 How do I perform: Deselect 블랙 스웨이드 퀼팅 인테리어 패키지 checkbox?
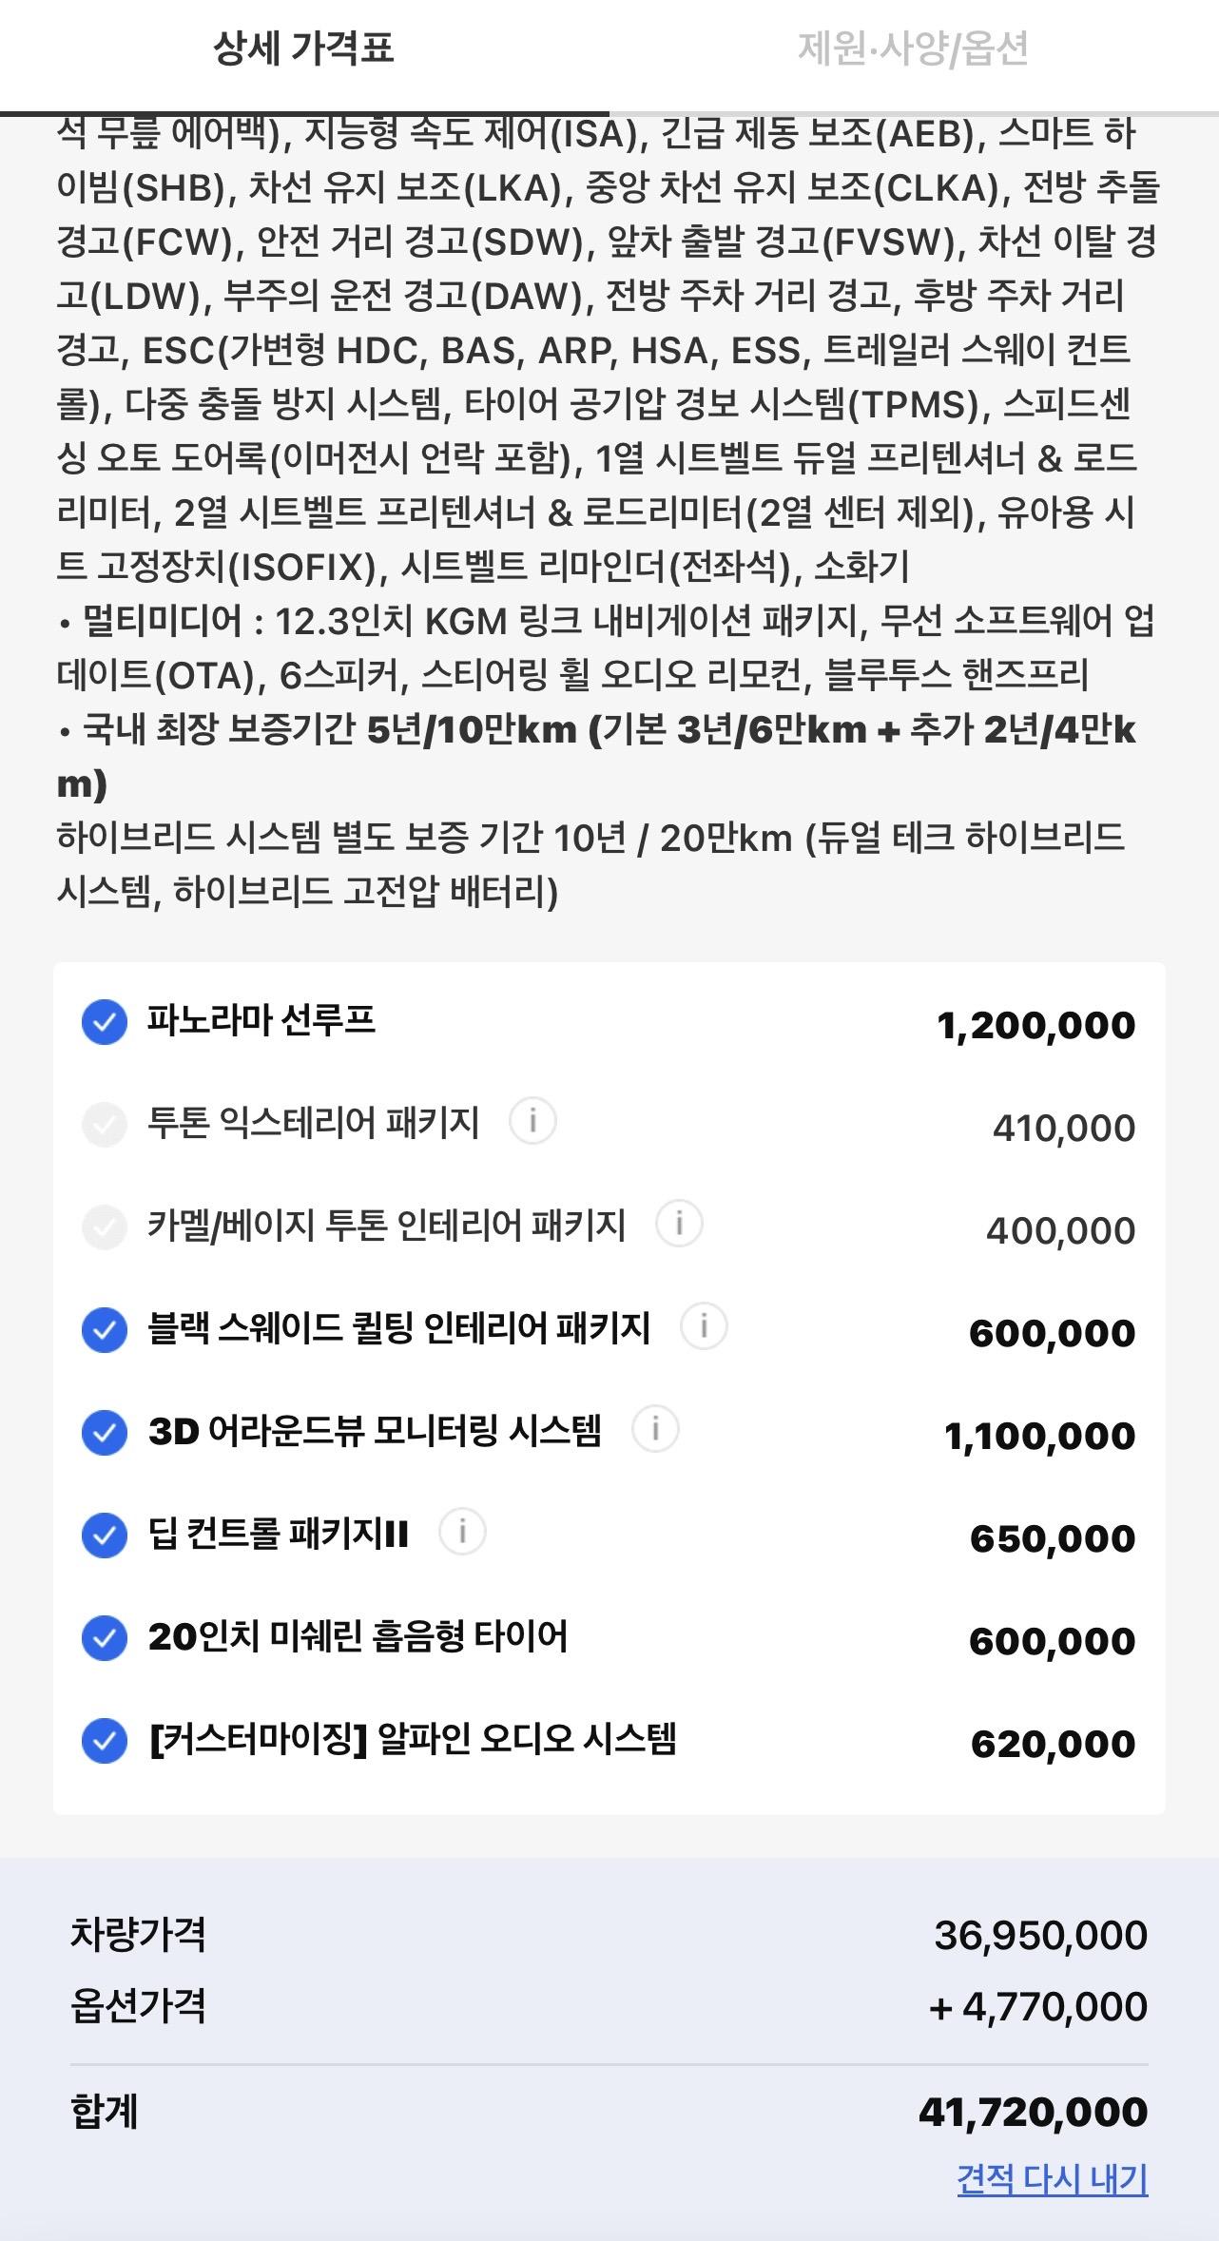pyautogui.click(x=105, y=1331)
